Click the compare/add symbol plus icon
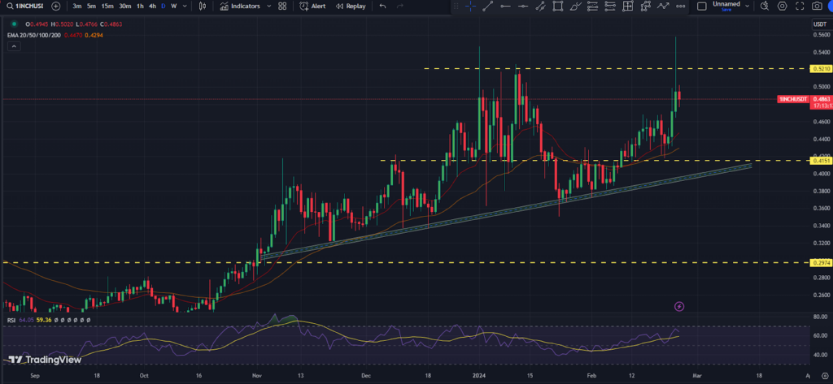The image size is (833, 384). [x=56, y=6]
